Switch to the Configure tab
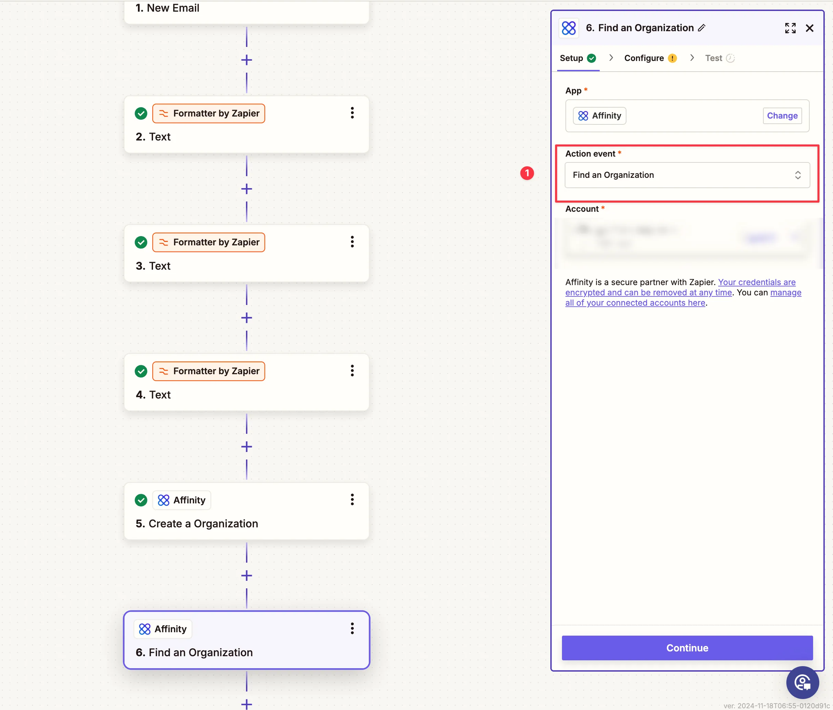 tap(650, 58)
